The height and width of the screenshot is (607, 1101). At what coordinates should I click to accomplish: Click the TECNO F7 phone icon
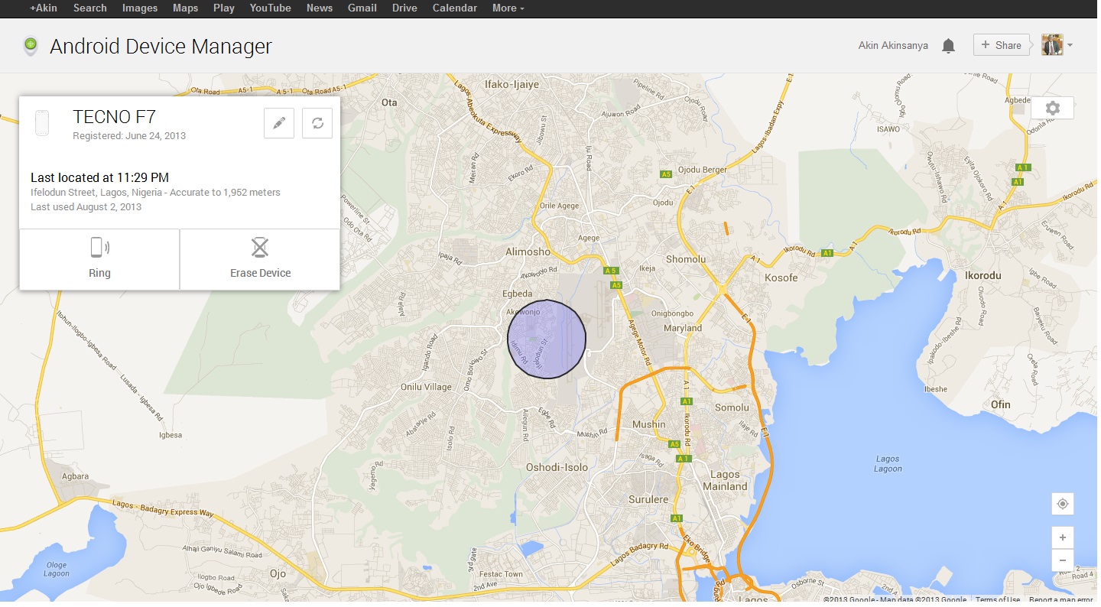pos(42,123)
